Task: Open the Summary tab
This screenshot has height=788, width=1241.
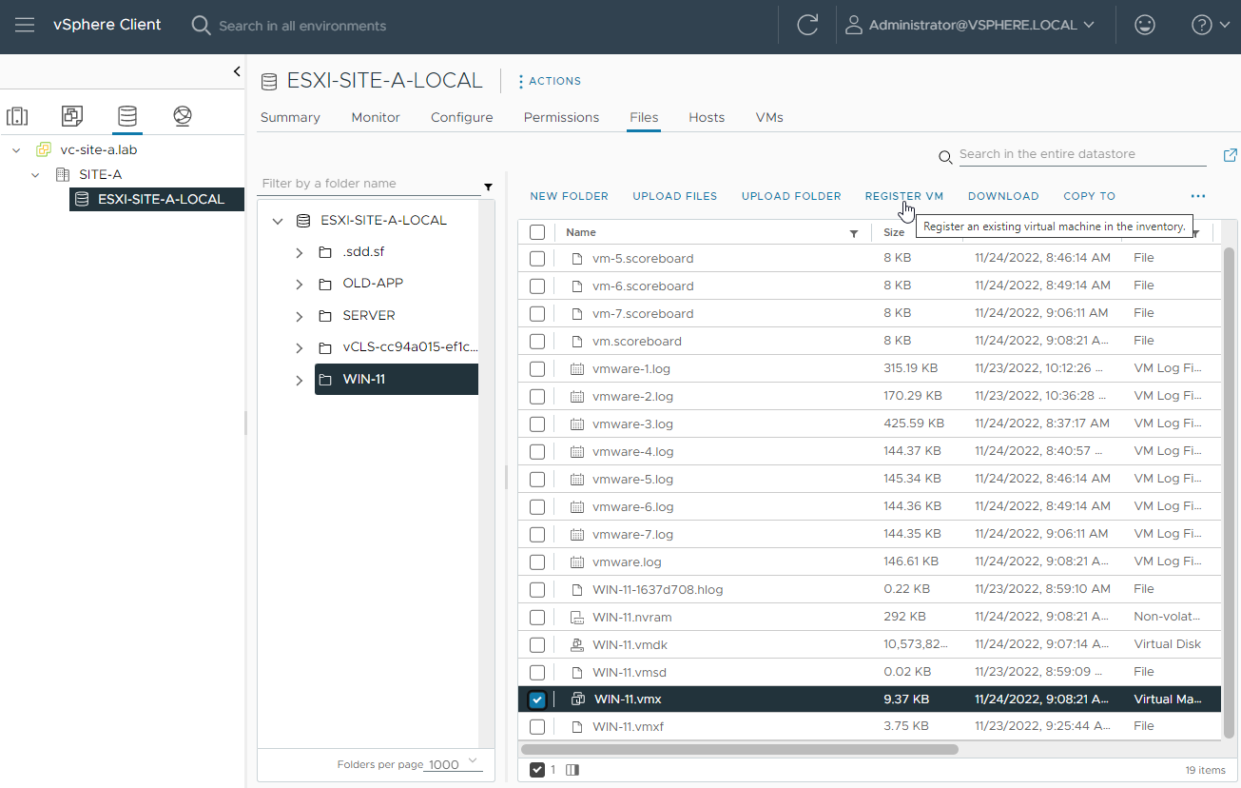Action: click(x=290, y=117)
